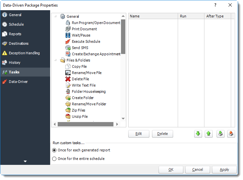The height and width of the screenshot is (180, 243).
Task: Click the Run column header
Action: [191, 16]
